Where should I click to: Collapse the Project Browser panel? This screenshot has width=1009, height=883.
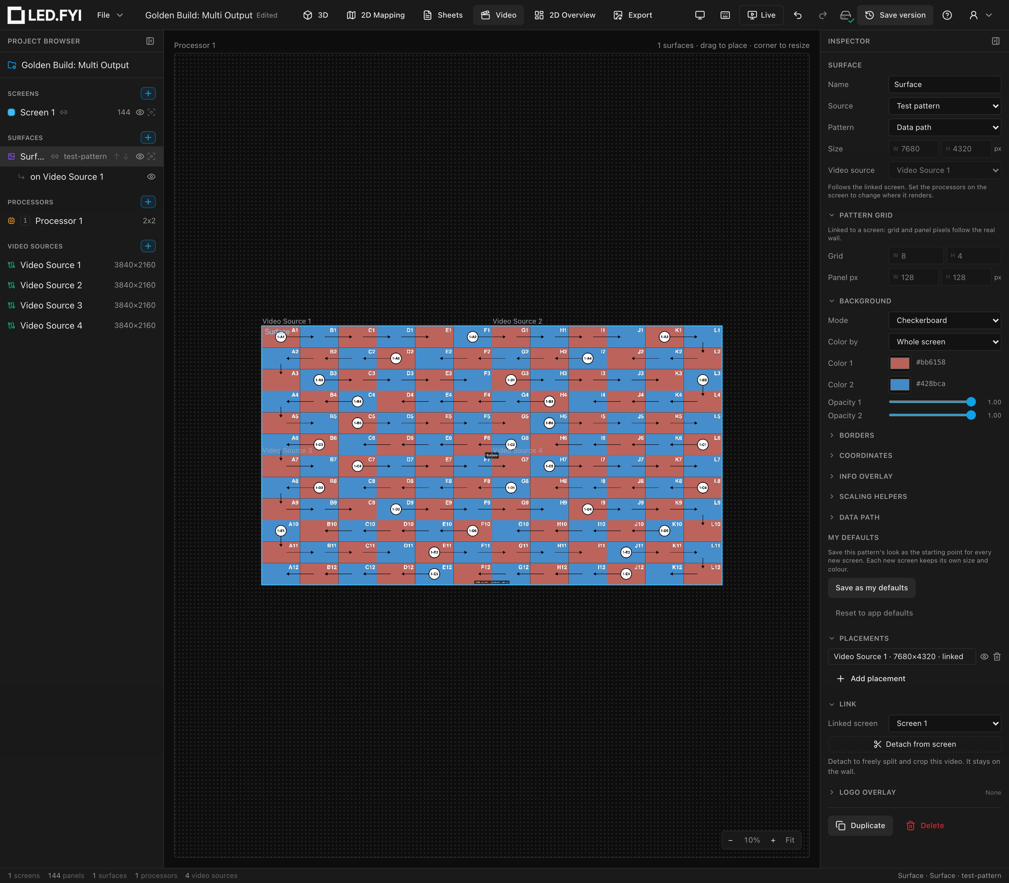click(150, 41)
